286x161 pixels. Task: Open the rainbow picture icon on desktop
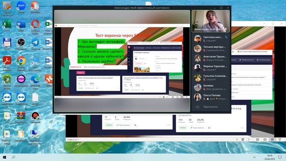point(7,6)
